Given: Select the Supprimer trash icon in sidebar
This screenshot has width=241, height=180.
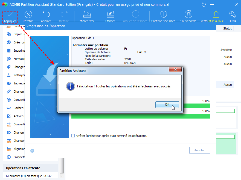Looking at the screenshot, I should point(9,51).
